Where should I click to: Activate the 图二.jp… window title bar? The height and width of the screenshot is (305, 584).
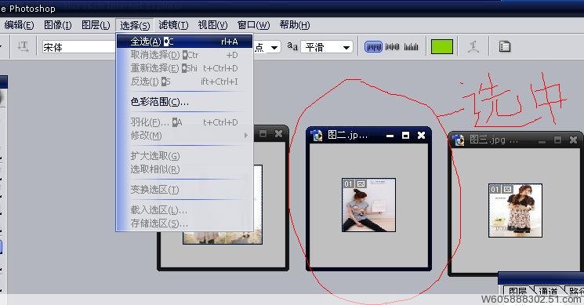coord(368,136)
